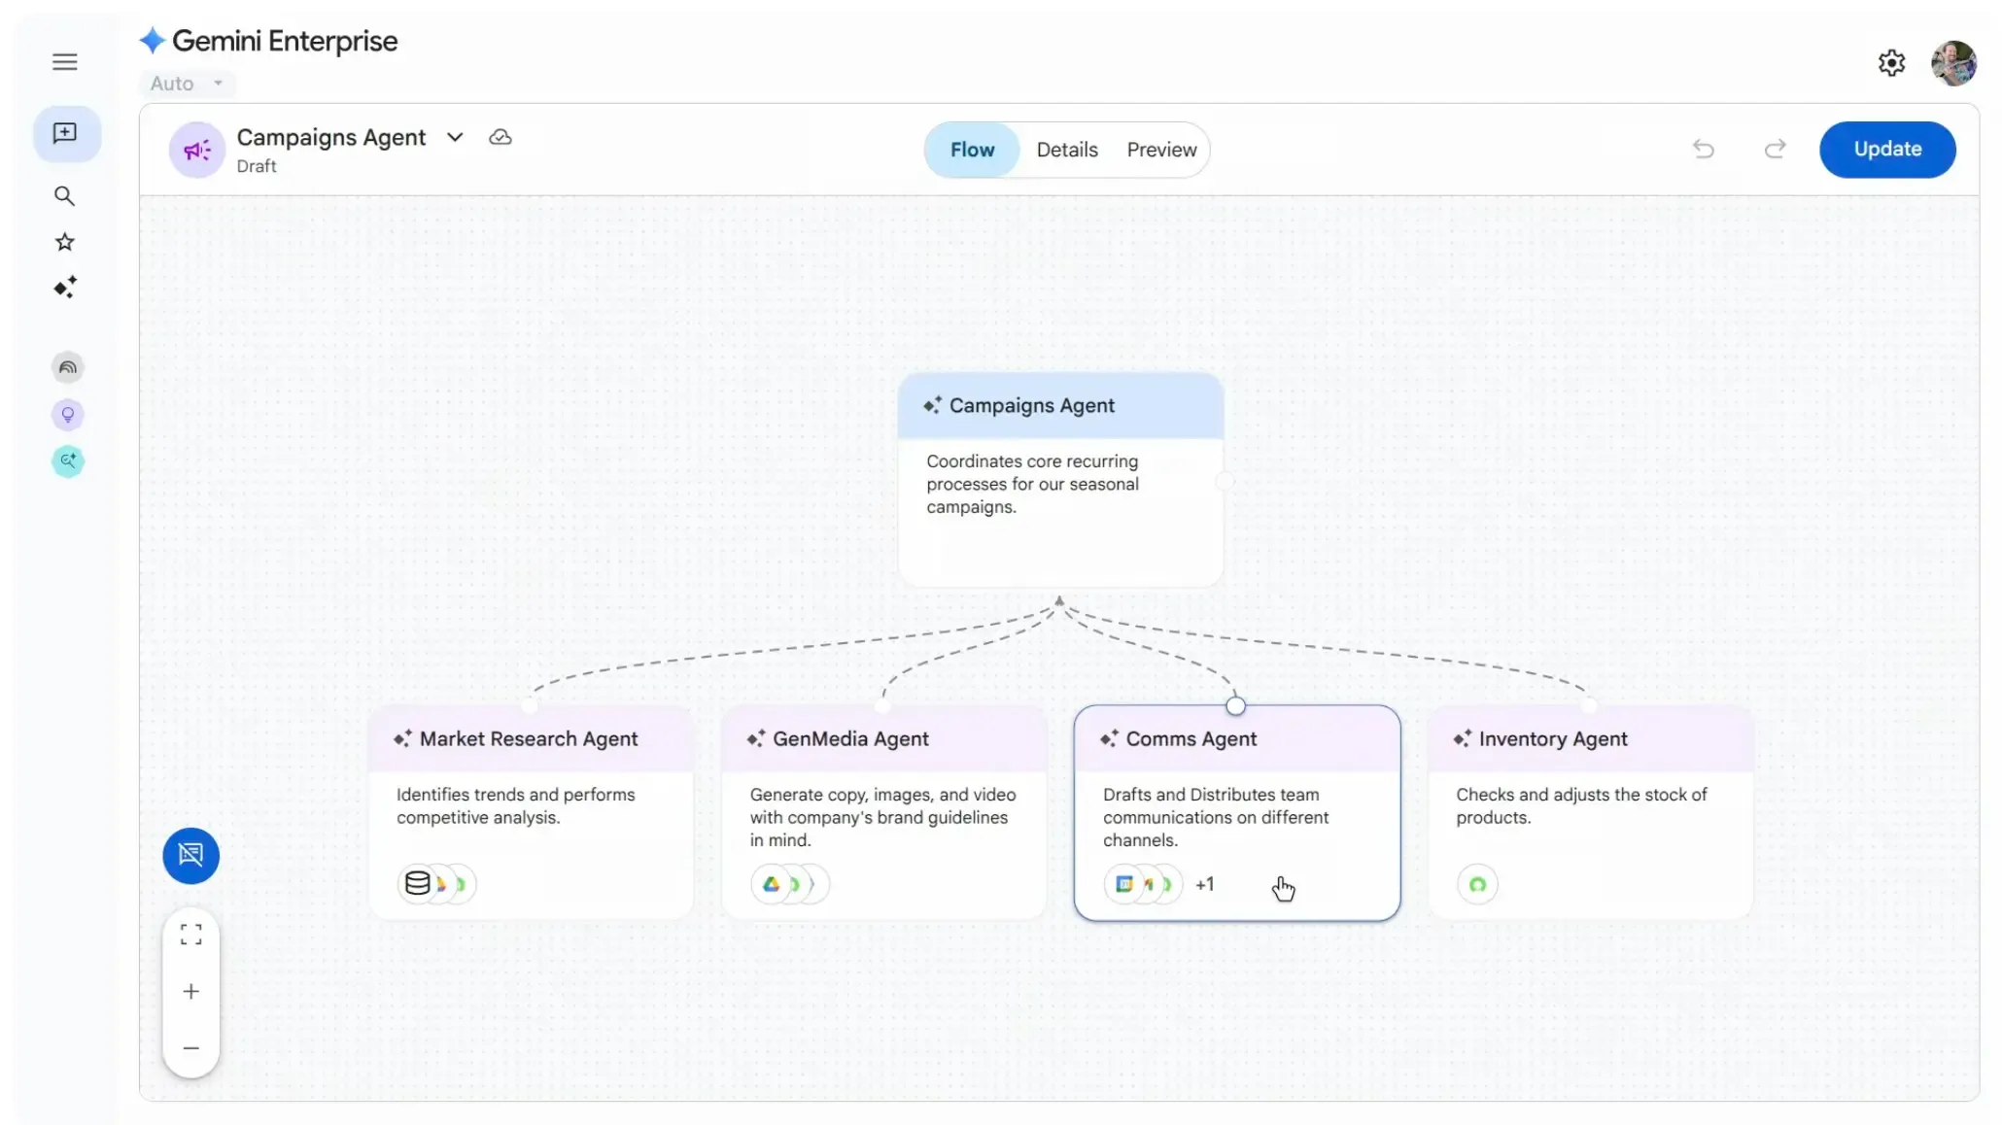The width and height of the screenshot is (2002, 1125).
Task: Open a new chat conversation
Action: pyautogui.click(x=65, y=134)
